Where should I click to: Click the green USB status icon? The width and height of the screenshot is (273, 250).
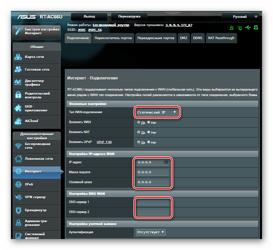(x=248, y=27)
